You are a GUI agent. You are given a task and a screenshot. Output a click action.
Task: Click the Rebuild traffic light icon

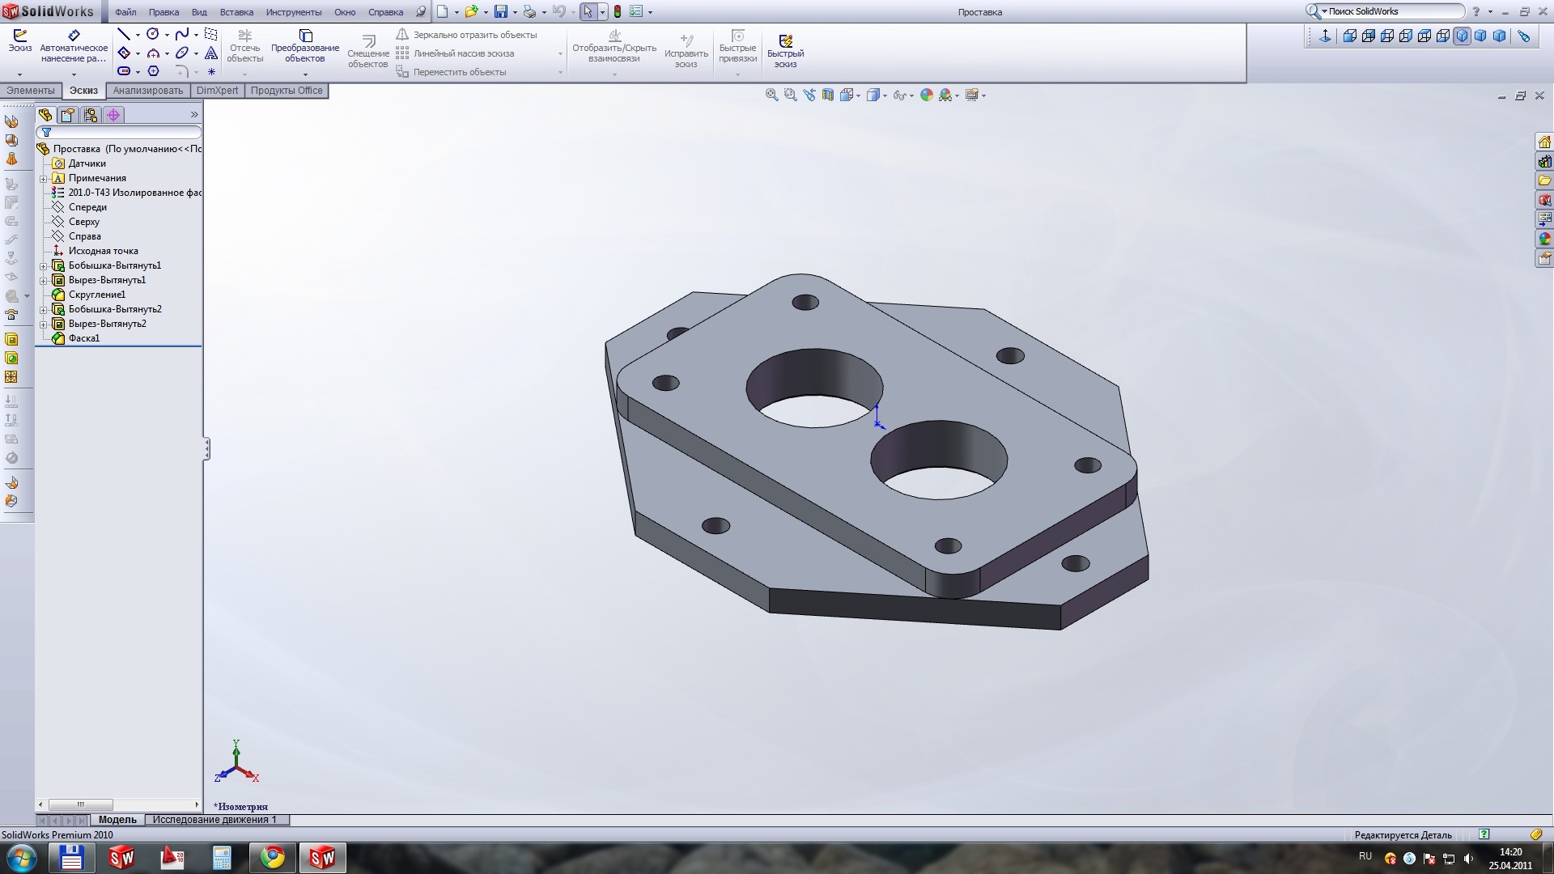tap(618, 12)
